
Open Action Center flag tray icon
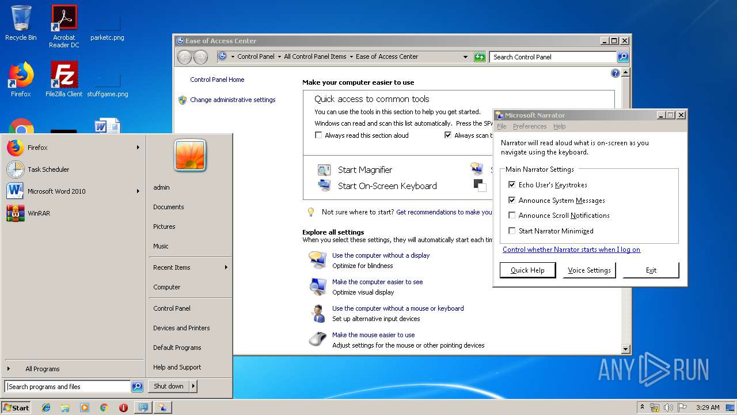[682, 408]
